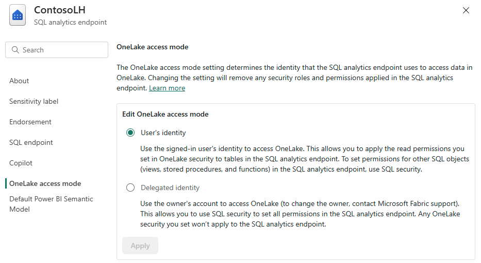Close the ContosoLH settings pane

[x=466, y=10]
